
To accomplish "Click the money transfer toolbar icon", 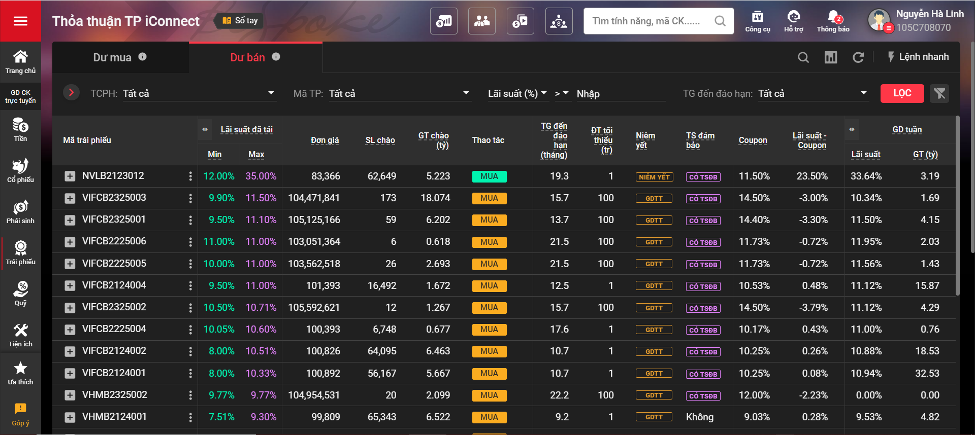I will click(x=521, y=21).
